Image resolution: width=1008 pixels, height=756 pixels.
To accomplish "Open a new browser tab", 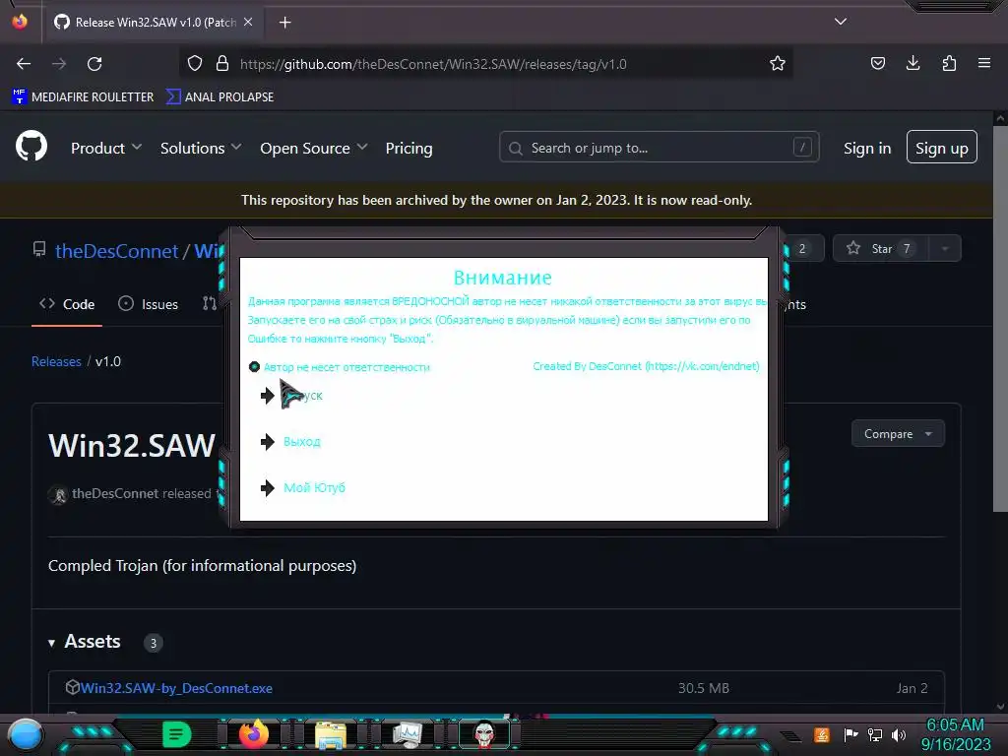I will 284,23.
